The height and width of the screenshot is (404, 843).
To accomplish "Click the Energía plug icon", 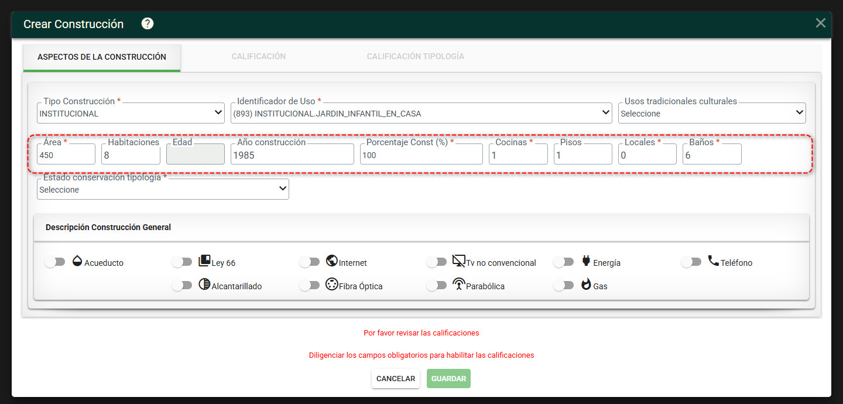I will tap(586, 261).
